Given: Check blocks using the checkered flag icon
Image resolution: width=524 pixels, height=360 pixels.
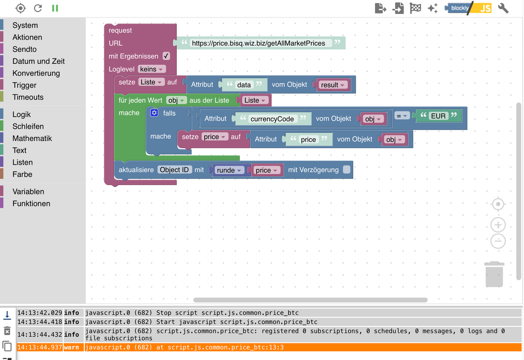Looking at the screenshot, I should (415, 8).
